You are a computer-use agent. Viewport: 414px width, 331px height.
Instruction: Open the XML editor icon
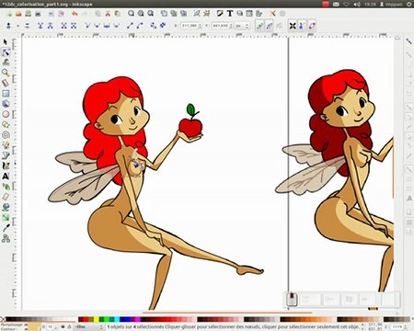coord(249,14)
